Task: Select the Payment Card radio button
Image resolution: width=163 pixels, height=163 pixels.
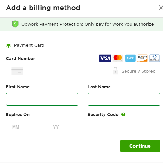Action: [x=8, y=45]
